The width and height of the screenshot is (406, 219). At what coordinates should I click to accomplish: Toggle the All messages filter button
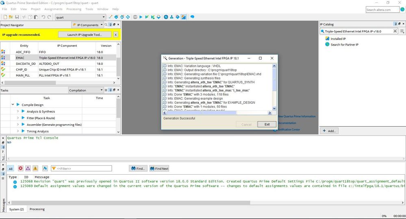click(x=11, y=168)
